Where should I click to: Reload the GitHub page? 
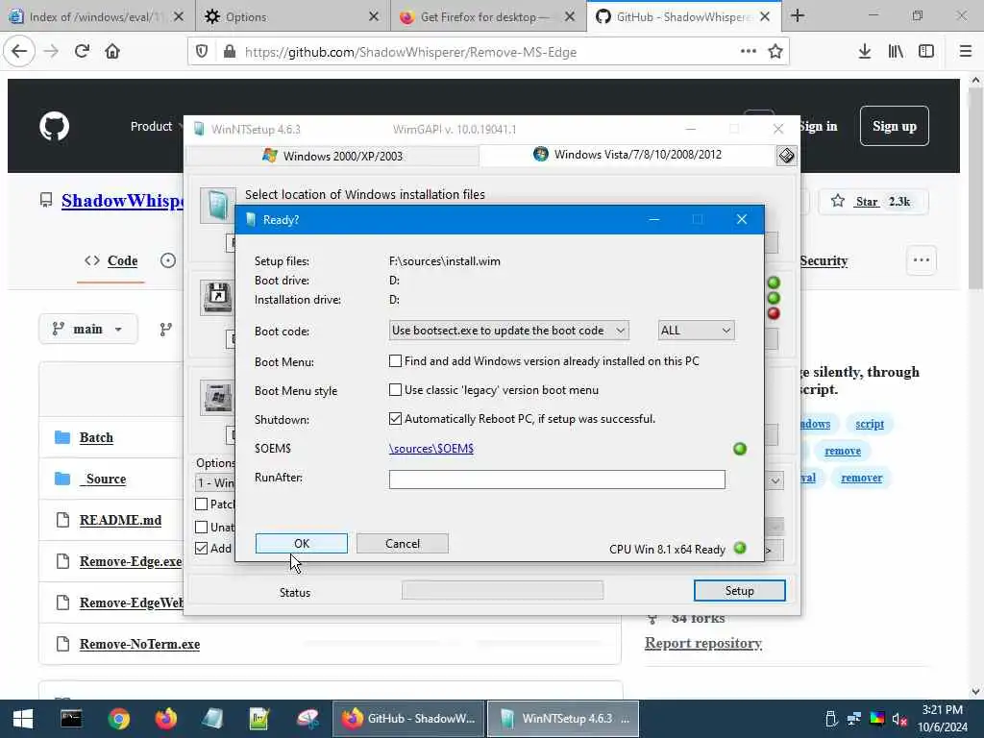click(x=82, y=52)
